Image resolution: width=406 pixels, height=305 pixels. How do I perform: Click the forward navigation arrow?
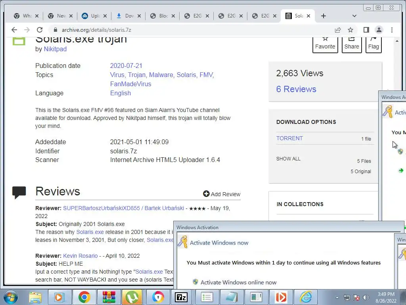pos(27,30)
